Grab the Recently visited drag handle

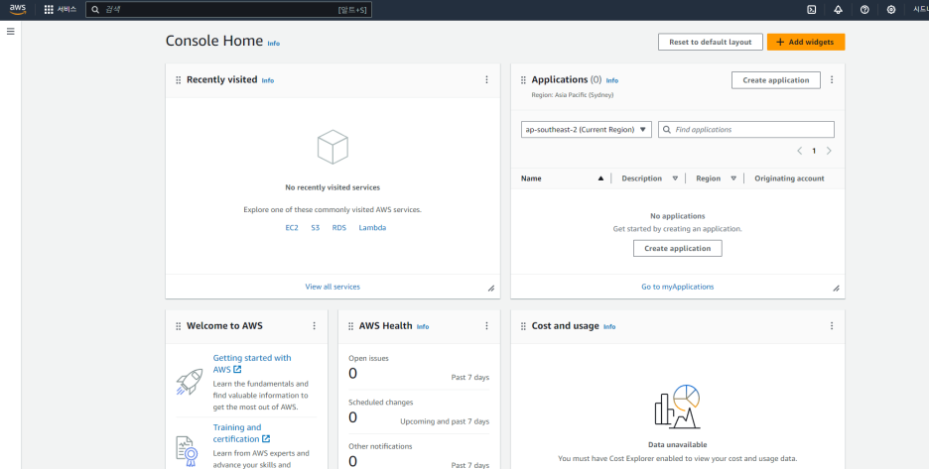[x=179, y=80]
